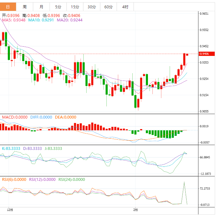Show the 30分 interval chart
Screen dimensions: 216x216
coord(91,7)
